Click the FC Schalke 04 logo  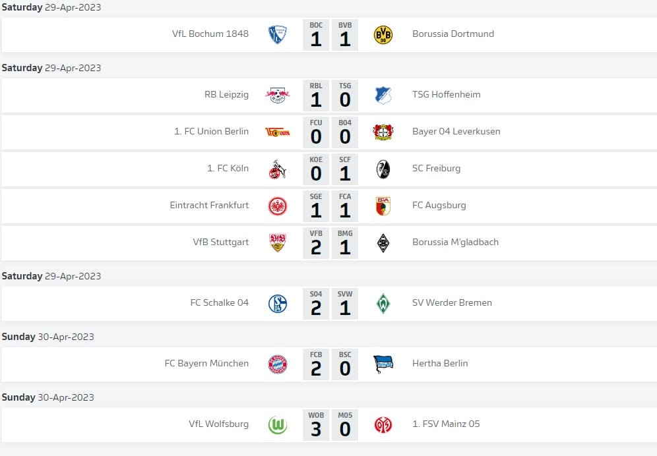[x=278, y=304]
